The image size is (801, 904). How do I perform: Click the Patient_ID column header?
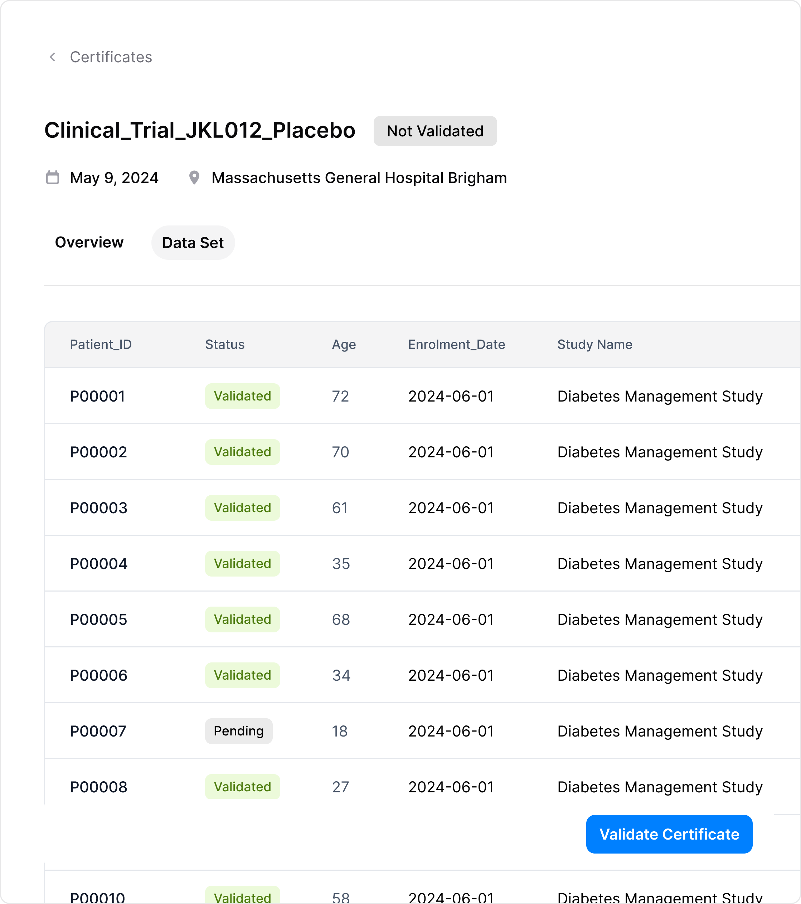pyautogui.click(x=101, y=345)
